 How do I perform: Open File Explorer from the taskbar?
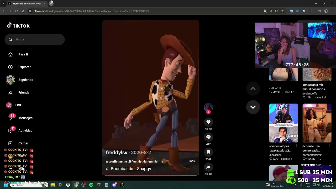(x=52, y=185)
